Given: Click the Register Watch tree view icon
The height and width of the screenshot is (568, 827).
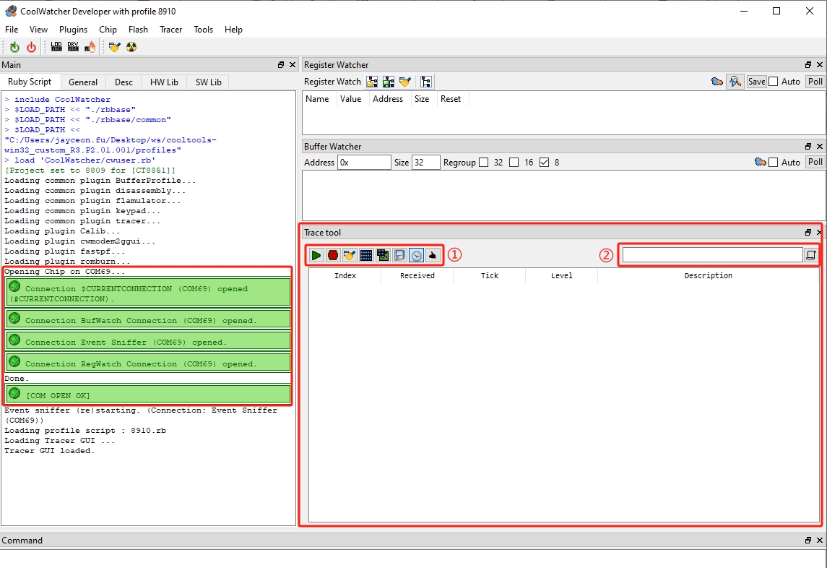Looking at the screenshot, I should 426,82.
